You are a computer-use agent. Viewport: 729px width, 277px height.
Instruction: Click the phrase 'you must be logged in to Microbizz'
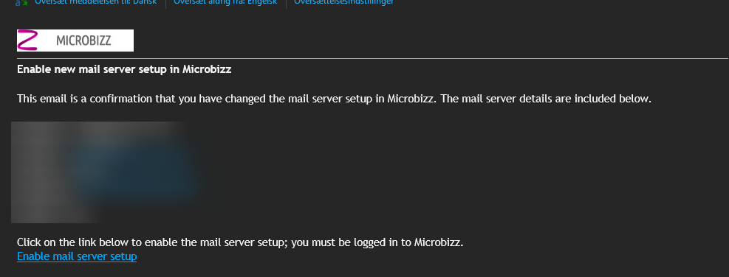click(x=377, y=242)
